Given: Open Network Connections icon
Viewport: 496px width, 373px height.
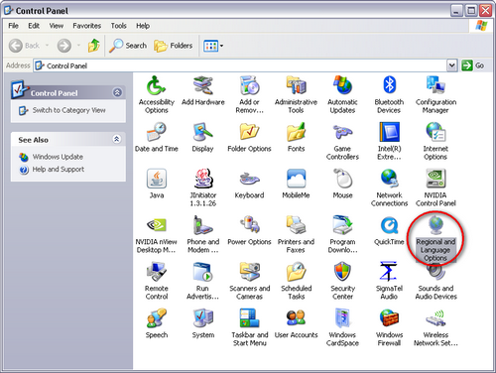Looking at the screenshot, I should 389,179.
